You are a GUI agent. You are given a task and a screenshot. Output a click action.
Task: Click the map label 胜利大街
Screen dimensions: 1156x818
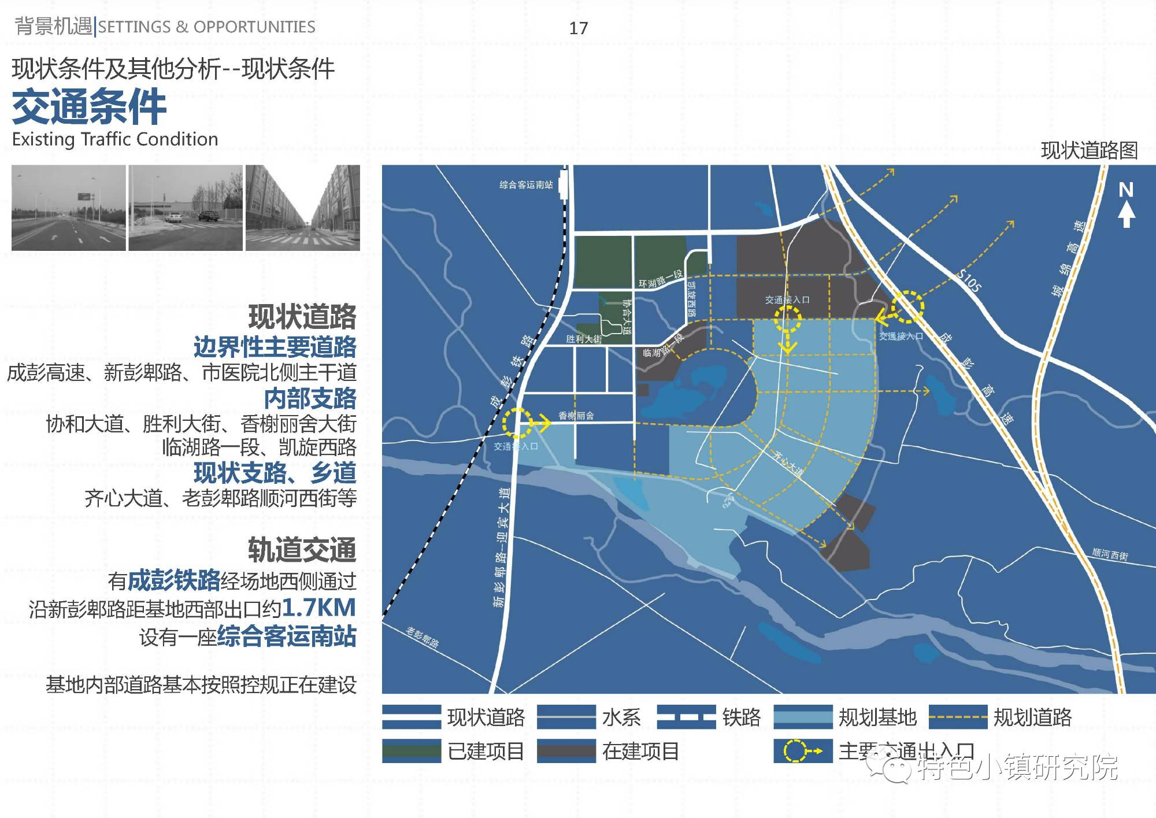coord(584,339)
